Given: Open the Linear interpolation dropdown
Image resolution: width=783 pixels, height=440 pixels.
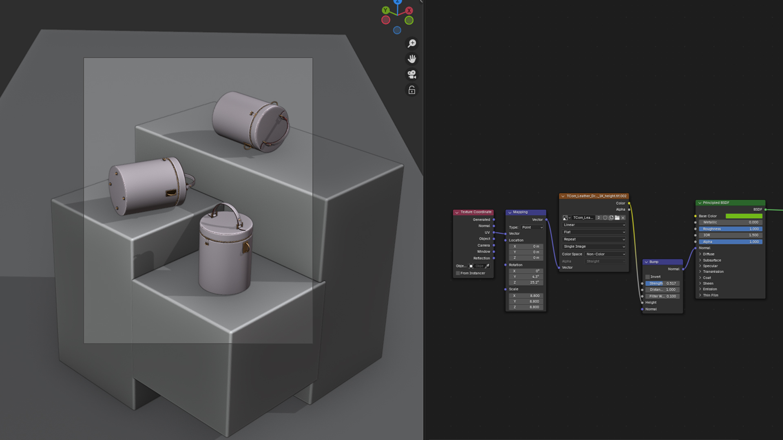Looking at the screenshot, I should (x=594, y=225).
